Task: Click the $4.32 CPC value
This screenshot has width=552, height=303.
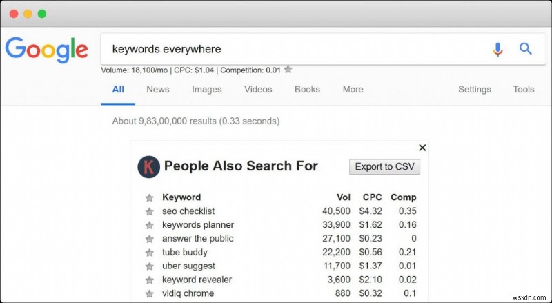Action: [x=371, y=211]
